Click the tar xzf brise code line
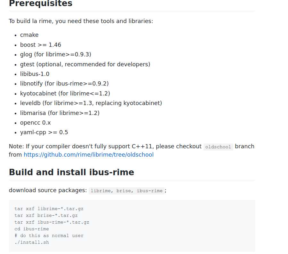This screenshot has height=254, width=288. pos(46,216)
